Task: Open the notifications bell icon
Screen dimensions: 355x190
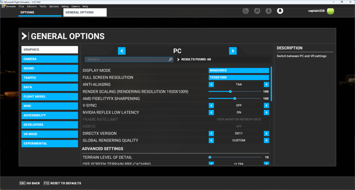Action: [280, 11]
